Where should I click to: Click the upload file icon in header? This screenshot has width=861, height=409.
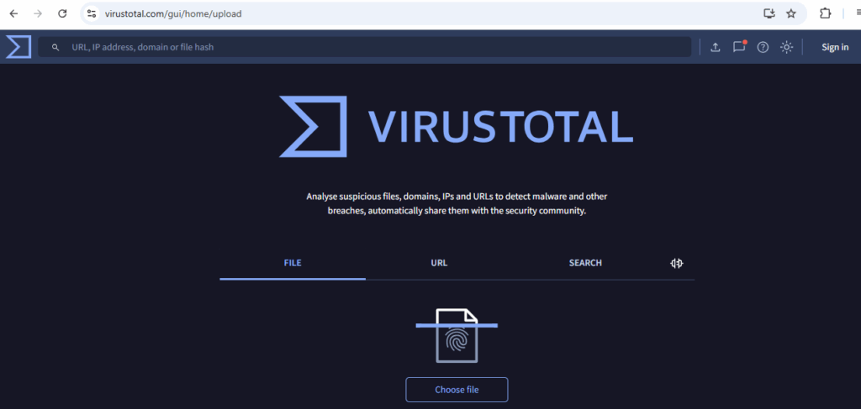coord(715,47)
